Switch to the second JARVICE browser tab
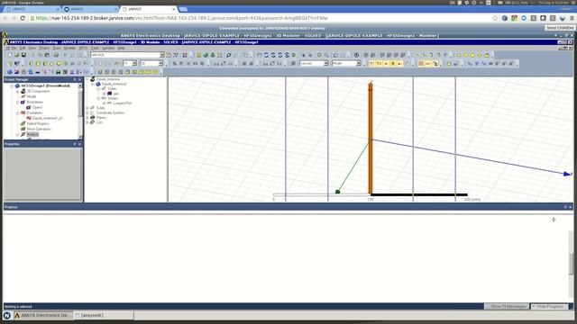The height and width of the screenshot is (324, 577). coord(90,9)
